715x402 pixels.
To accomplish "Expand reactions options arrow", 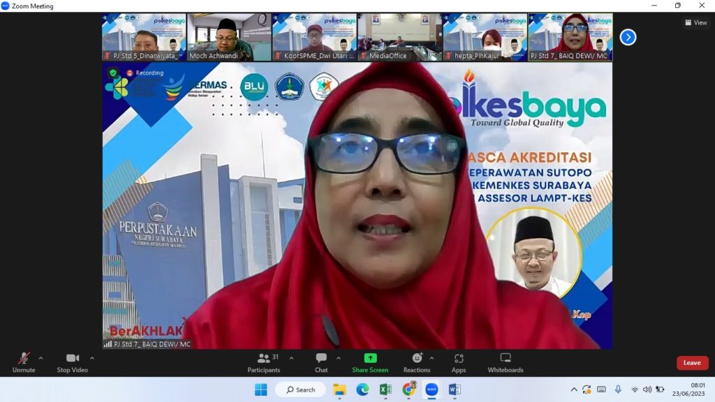I will [x=432, y=358].
